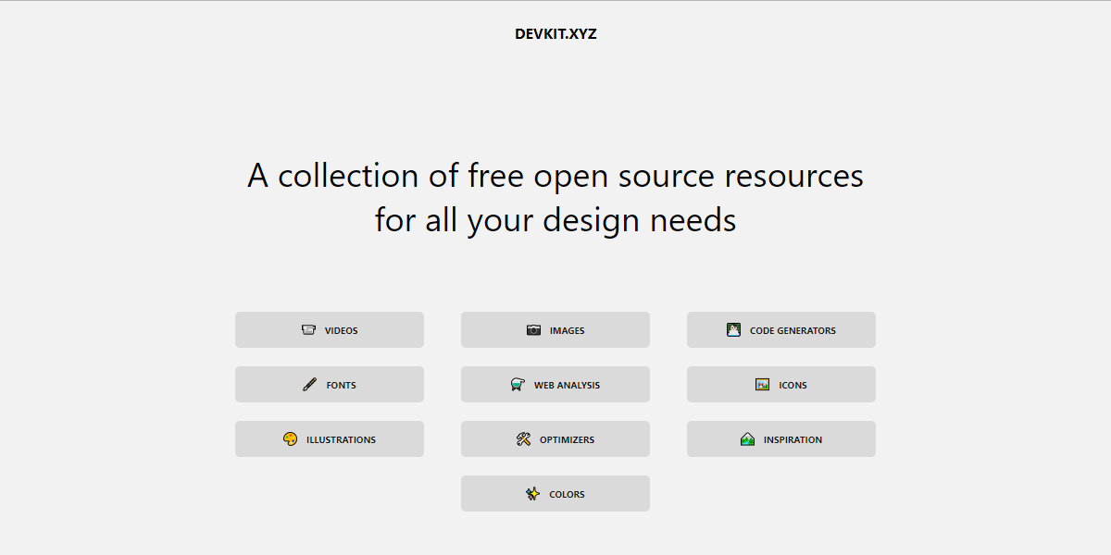Open the Colors category

555,494
